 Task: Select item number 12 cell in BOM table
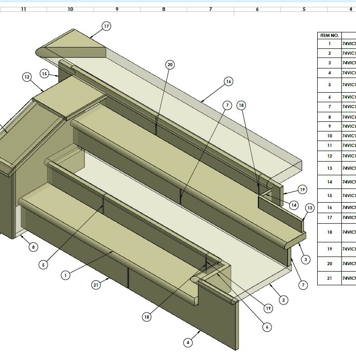[330, 156]
